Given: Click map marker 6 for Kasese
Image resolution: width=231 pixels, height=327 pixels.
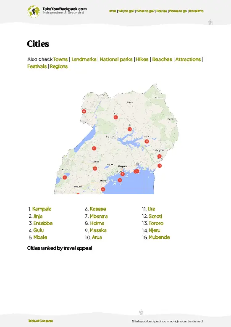Looking at the screenshot, I should 65,177.
